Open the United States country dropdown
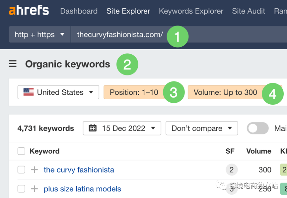Viewport: 287px width, 198px height. pyautogui.click(x=58, y=92)
